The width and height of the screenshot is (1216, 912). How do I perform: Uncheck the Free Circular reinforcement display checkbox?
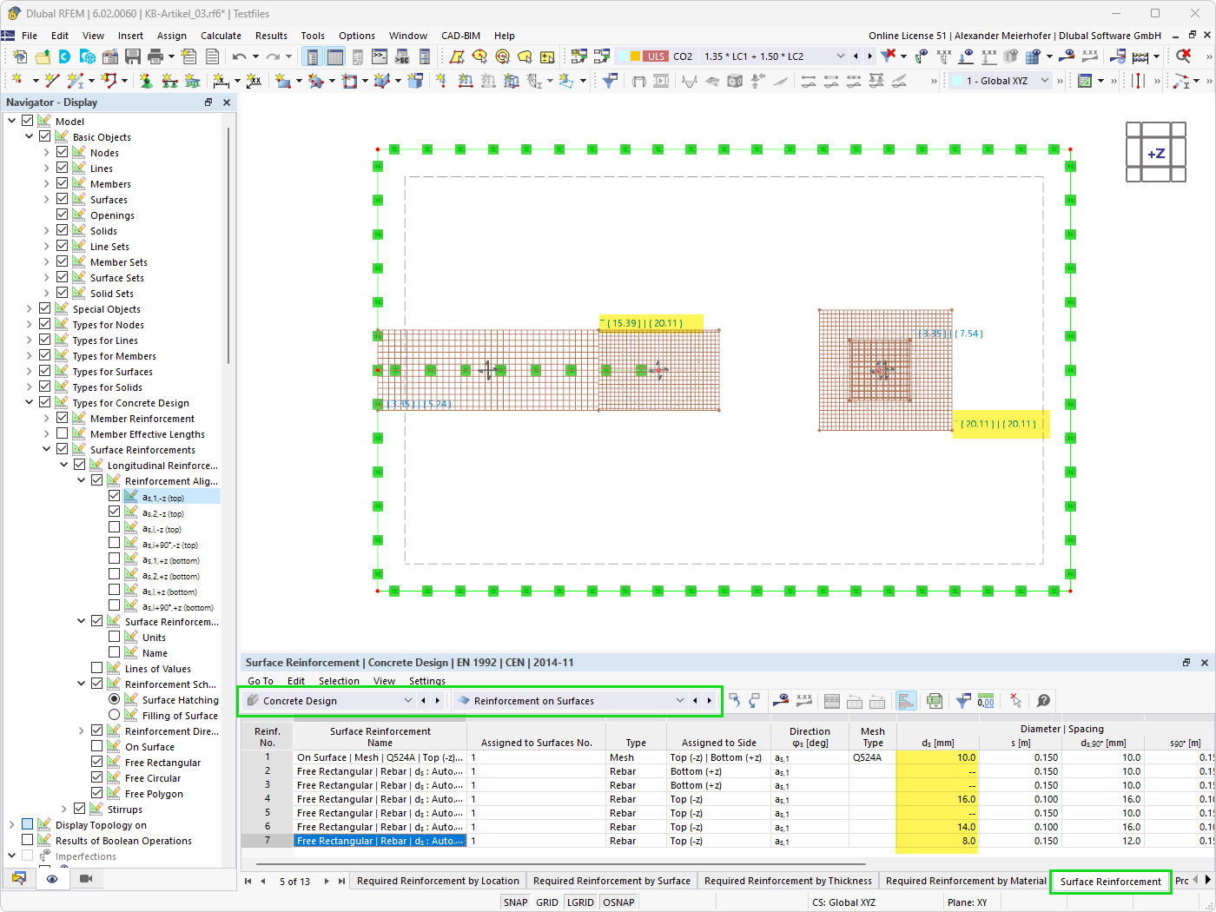98,777
